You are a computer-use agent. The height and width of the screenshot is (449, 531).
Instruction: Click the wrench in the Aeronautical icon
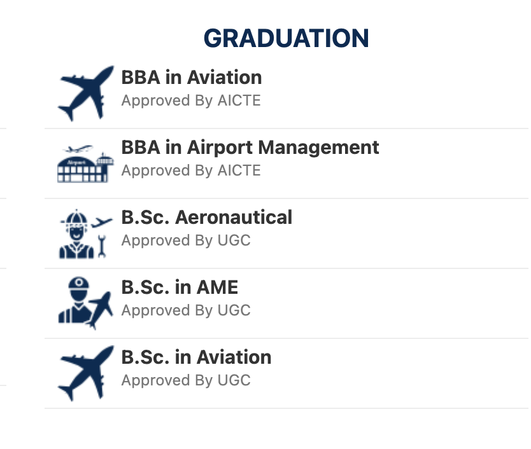click(x=102, y=246)
